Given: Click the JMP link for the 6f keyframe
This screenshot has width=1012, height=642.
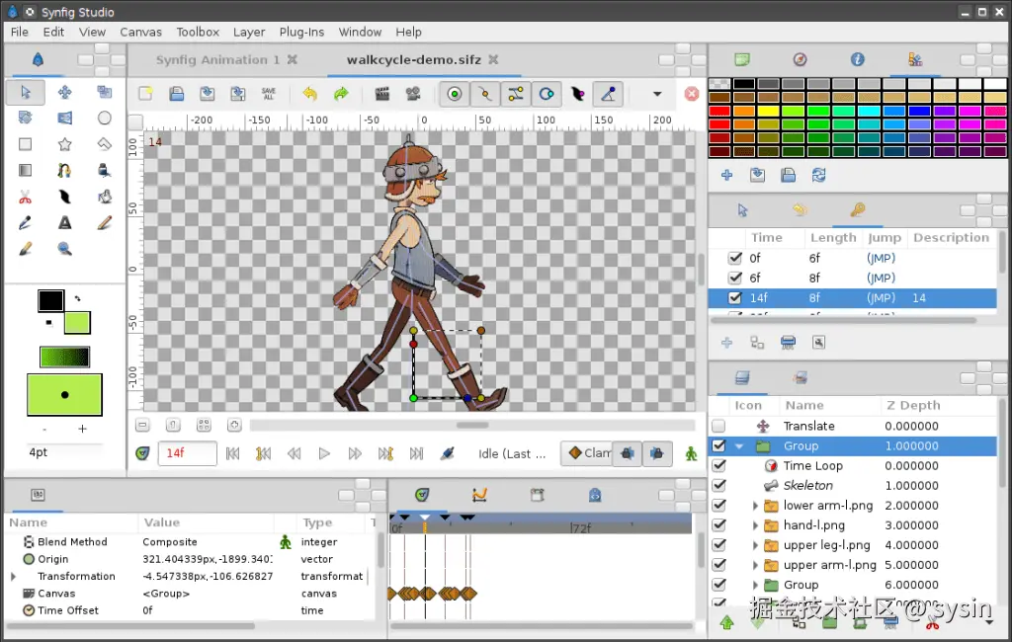Looking at the screenshot, I should [x=880, y=278].
